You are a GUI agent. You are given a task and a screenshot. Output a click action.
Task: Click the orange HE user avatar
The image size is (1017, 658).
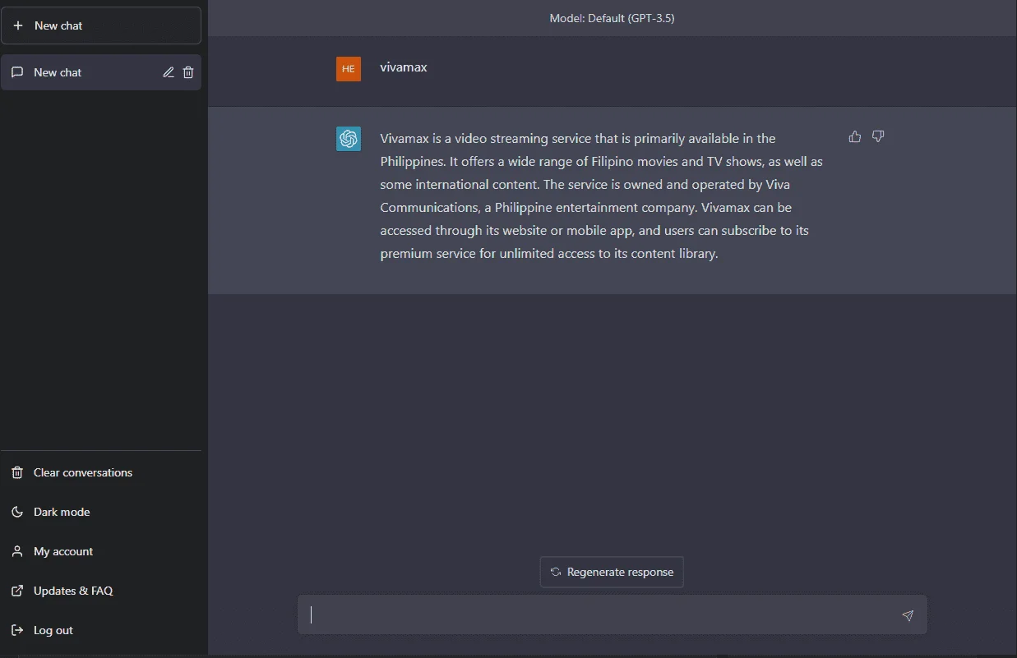(x=349, y=69)
